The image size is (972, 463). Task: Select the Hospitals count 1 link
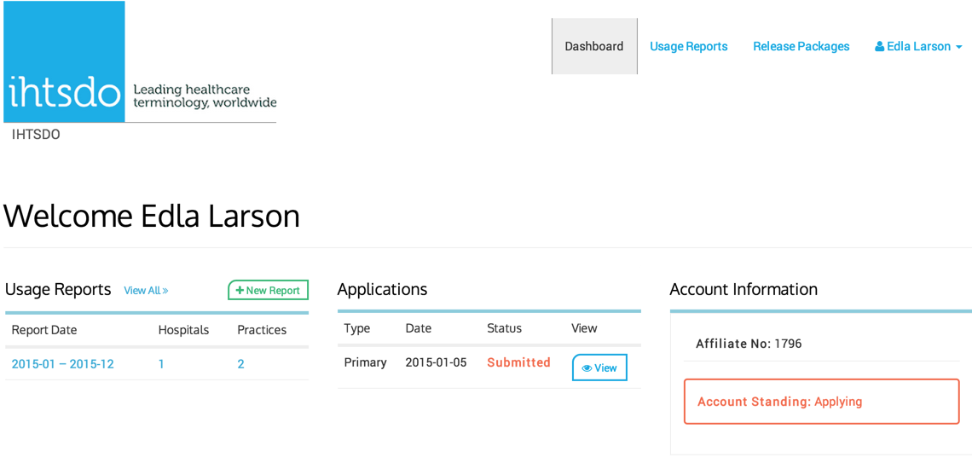point(161,364)
